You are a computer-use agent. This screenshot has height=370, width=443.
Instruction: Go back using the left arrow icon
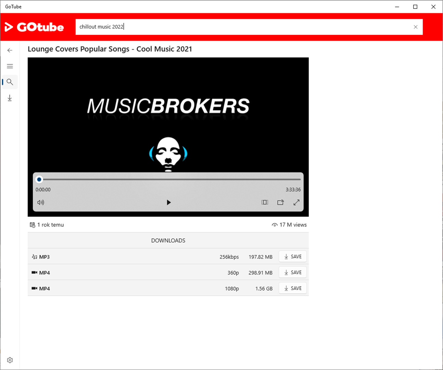pyautogui.click(x=10, y=50)
